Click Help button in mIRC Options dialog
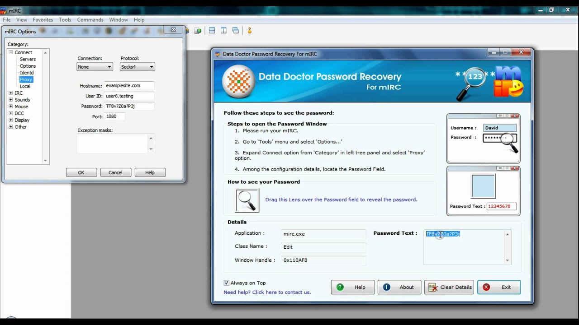This screenshot has height=325, width=579. 150,172
